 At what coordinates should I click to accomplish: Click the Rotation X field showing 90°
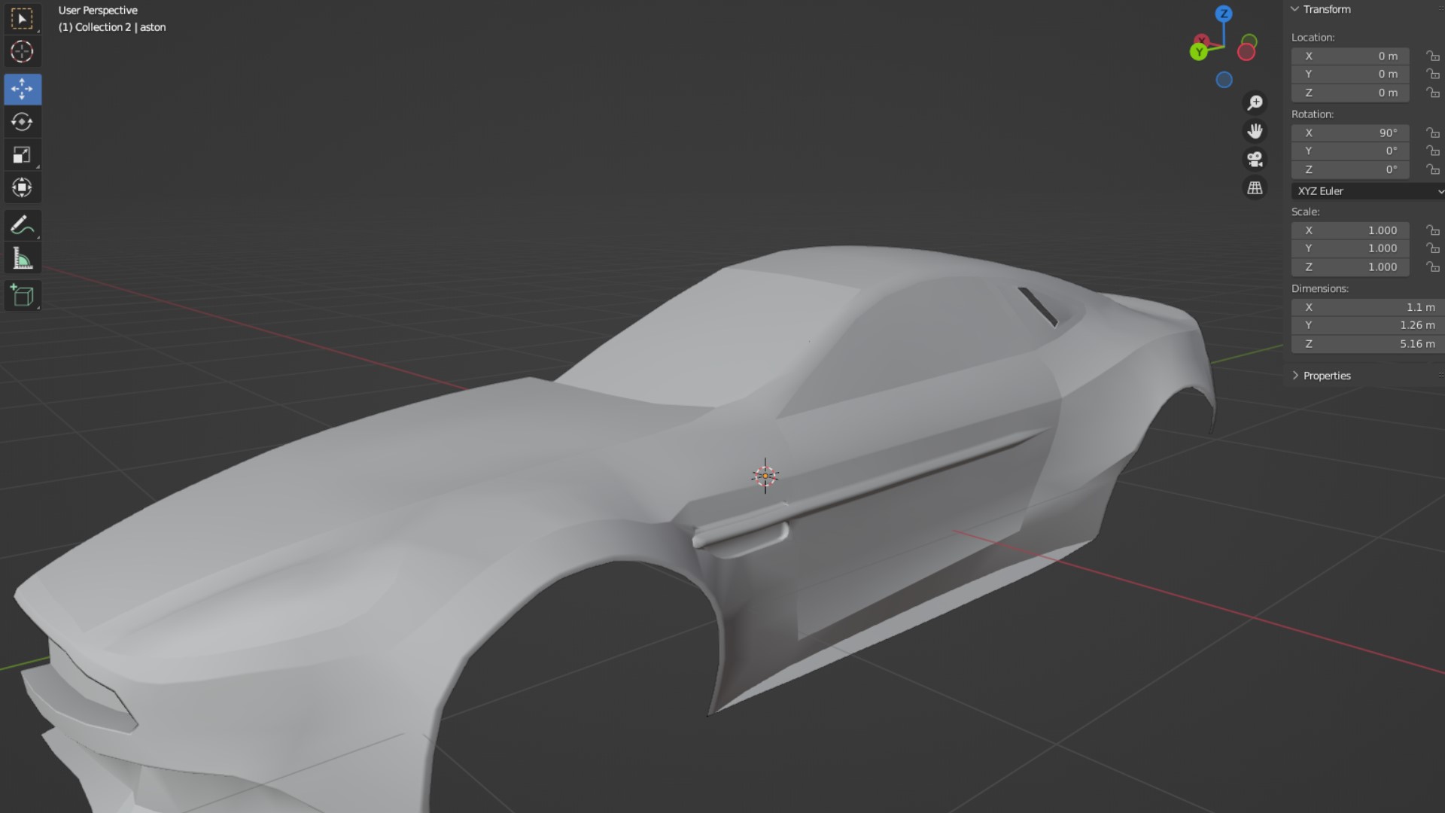coord(1349,132)
